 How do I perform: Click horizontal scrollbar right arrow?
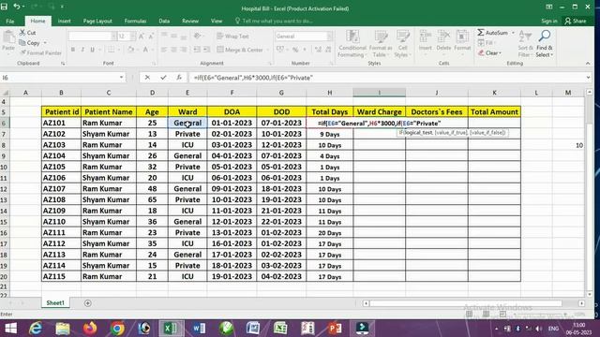(581, 303)
